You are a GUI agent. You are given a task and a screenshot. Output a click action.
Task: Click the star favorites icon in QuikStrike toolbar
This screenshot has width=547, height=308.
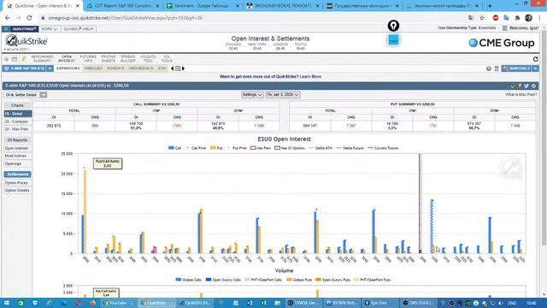pos(6,59)
